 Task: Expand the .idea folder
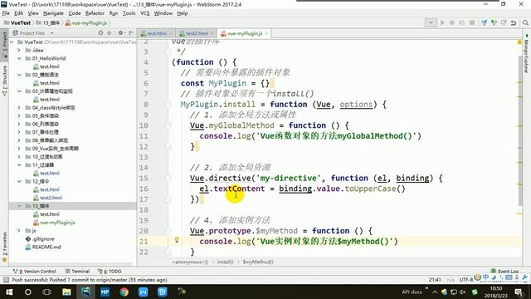(19, 50)
